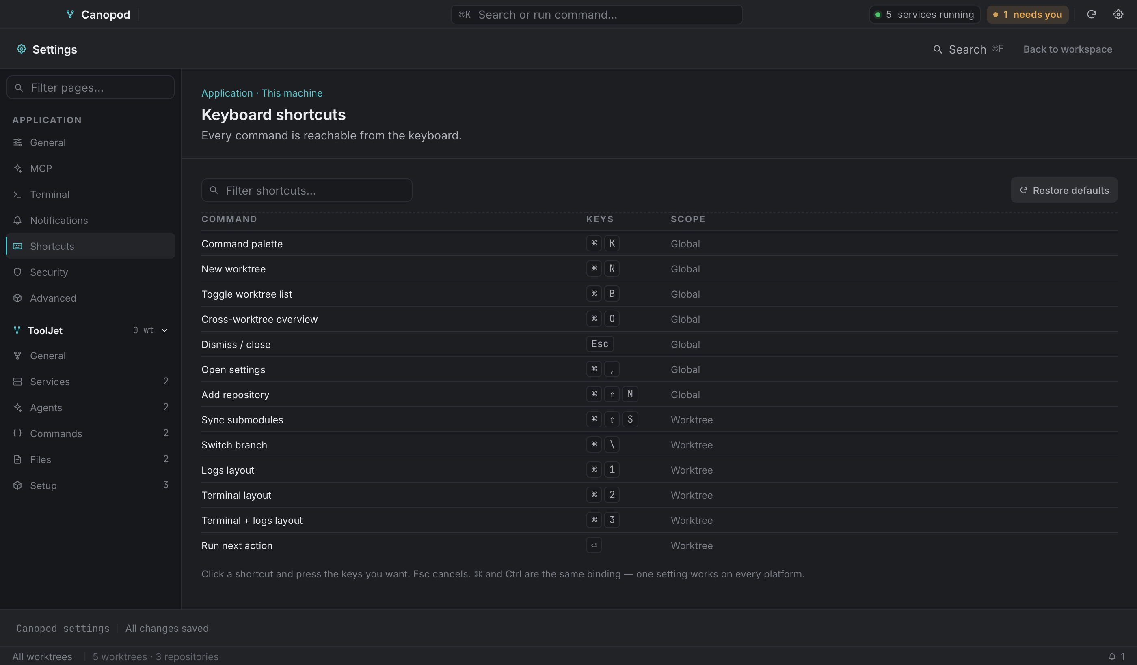Click Restore defaults button

click(1064, 190)
